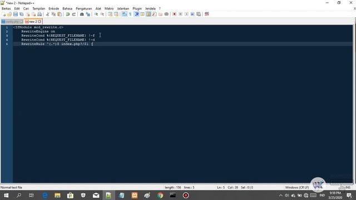This screenshot has width=356, height=200.
Task: Open Find using the binoculars icon
Action: (x=82, y=14)
